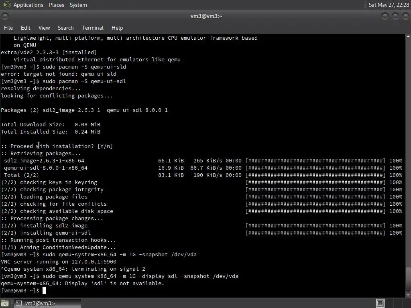
Task: Open the Applications menu
Action: [x=28, y=5]
